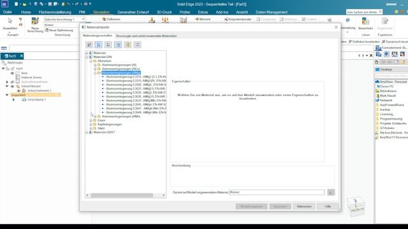Click the new document icon in quick access
This screenshot has width=408, height=229.
pyautogui.click(x=16, y=4)
